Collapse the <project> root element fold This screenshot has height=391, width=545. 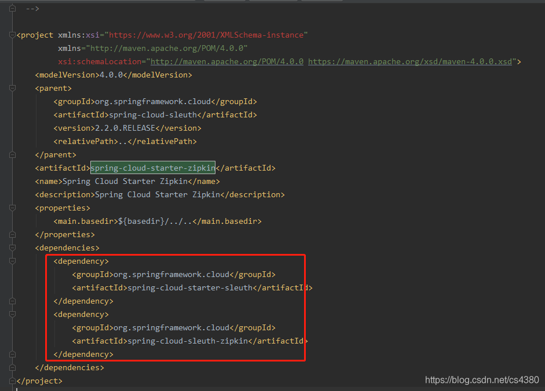(13, 35)
